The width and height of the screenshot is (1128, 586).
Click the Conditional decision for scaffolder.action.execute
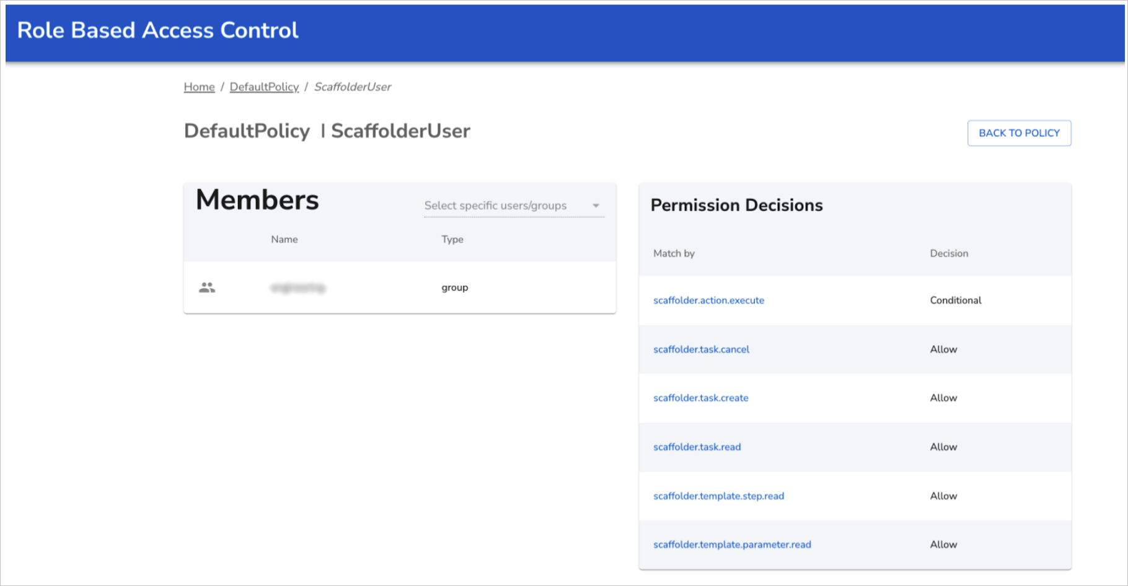tap(955, 300)
